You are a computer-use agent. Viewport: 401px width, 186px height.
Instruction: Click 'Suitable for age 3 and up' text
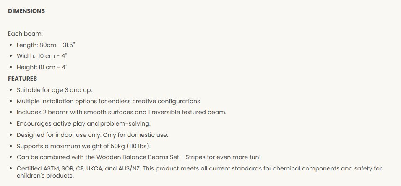click(x=54, y=90)
